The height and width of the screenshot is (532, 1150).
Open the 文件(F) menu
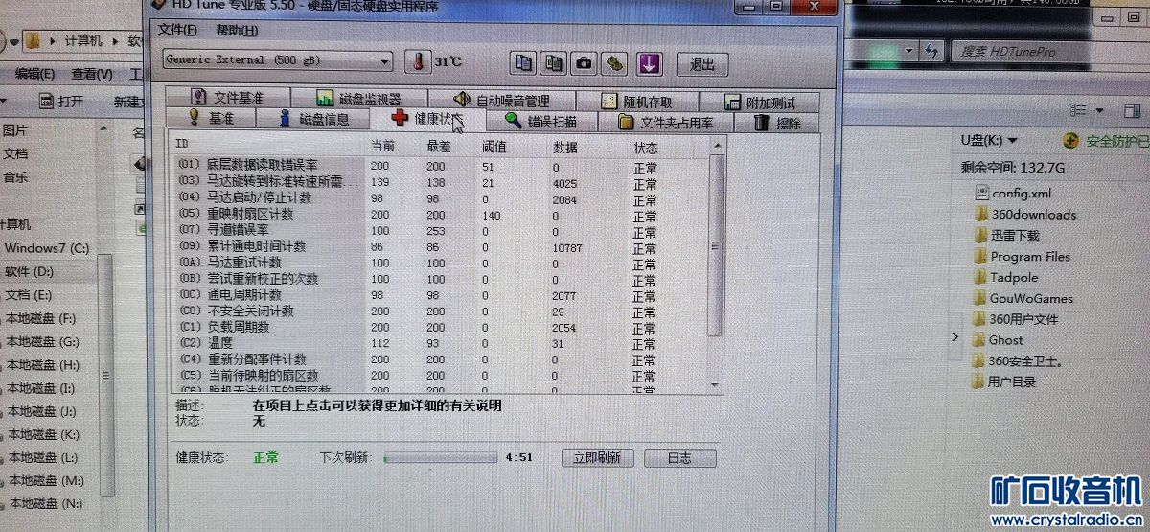(177, 30)
